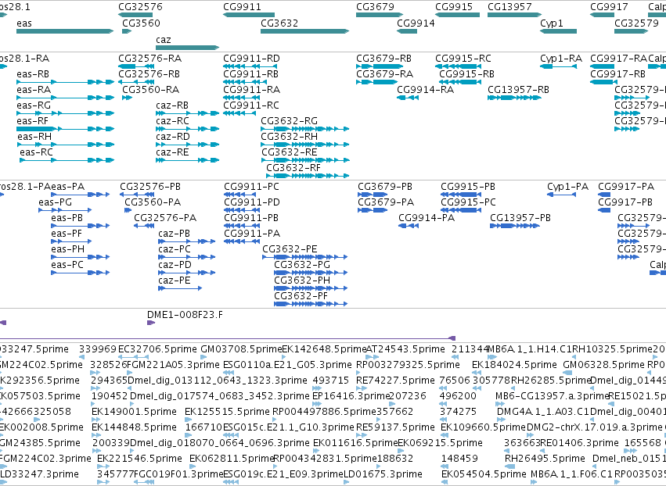666x486 pixels.
Task: Open transcript CG9911-RD
Action: (251, 58)
